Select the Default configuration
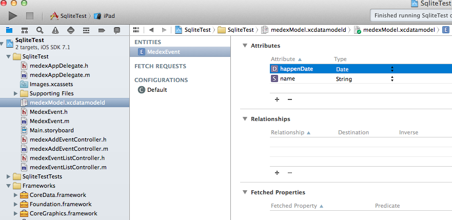452x220 pixels. (x=152, y=90)
